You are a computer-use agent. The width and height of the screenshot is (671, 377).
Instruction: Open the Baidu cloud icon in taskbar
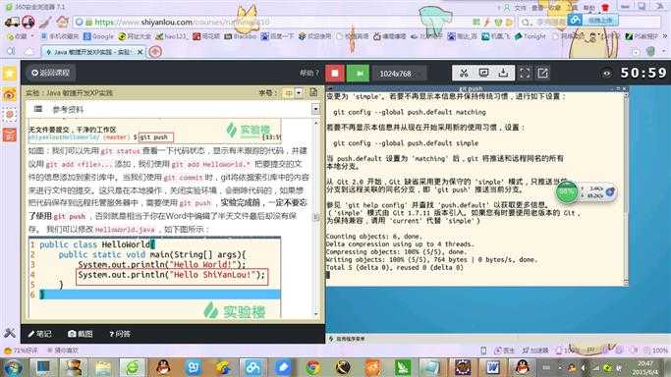(252, 367)
